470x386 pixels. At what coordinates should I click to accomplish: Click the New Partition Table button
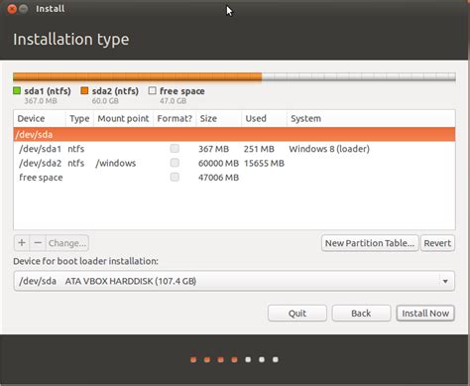coord(370,243)
